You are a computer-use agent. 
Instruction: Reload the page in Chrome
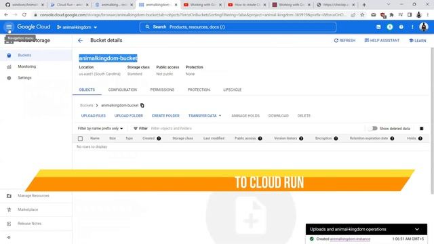[x=24, y=15]
